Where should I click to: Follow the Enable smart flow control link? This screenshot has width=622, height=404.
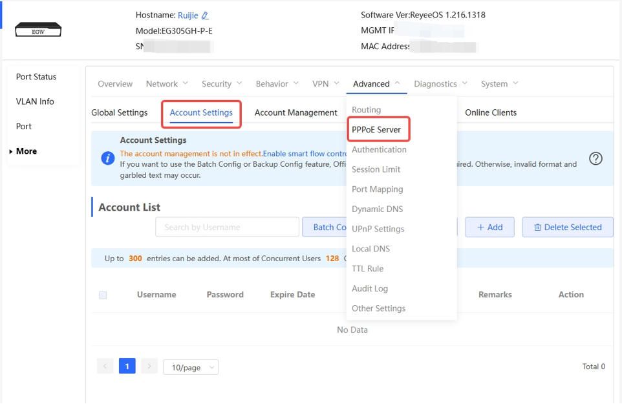(x=305, y=154)
